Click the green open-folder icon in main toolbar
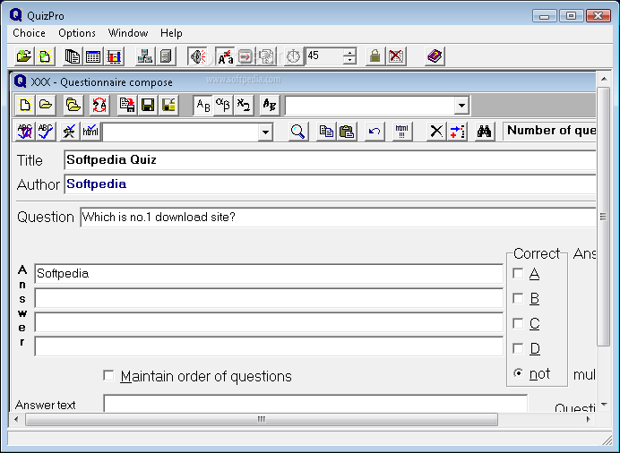Screen dimensions: 620x453 pyautogui.click(x=24, y=56)
